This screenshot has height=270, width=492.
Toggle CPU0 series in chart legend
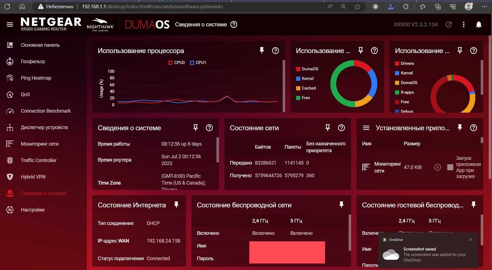pos(177,63)
